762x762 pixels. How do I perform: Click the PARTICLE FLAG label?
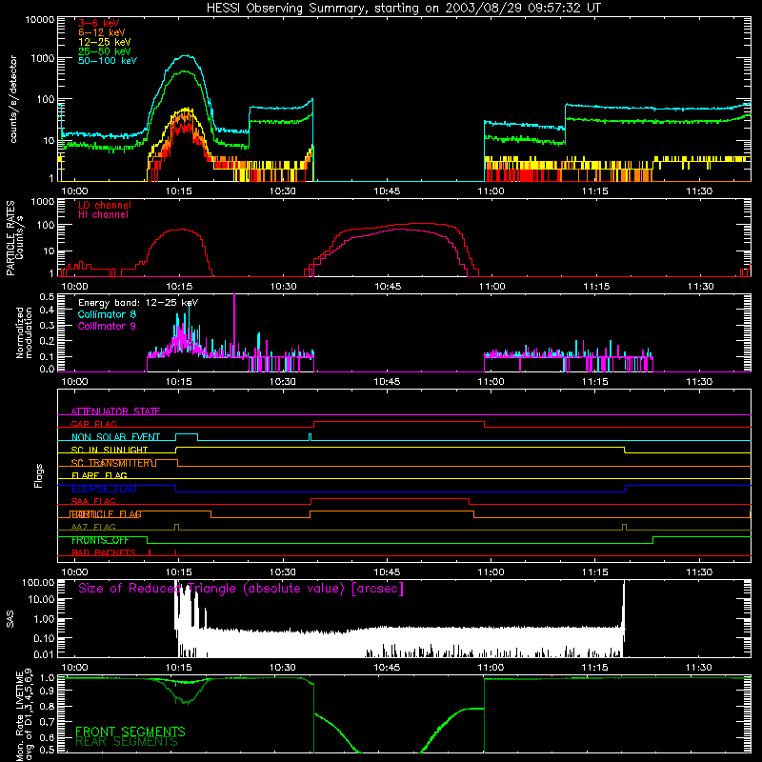pos(106,514)
